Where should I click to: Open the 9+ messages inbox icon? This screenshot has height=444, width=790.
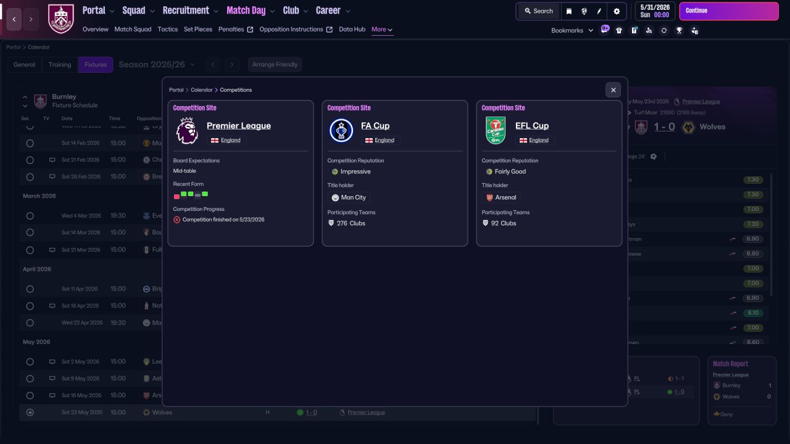click(605, 29)
